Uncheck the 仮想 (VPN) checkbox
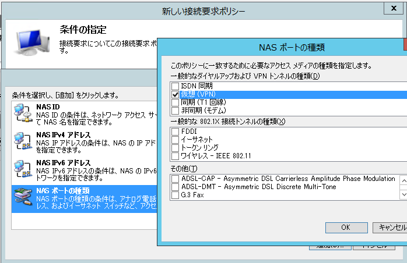Viewport: 407px width, 263px height. (175, 94)
